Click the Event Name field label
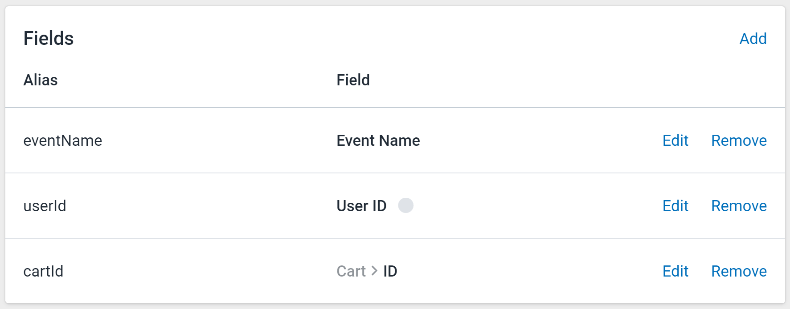This screenshot has height=309, width=790. coord(378,140)
